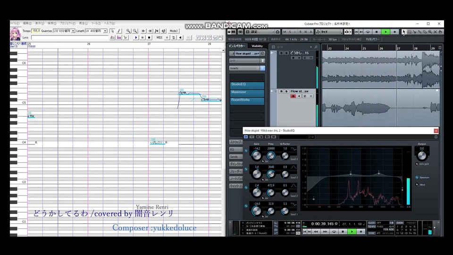Toggle record enable on How st…av track
The image size is (453, 255).
[293, 96]
